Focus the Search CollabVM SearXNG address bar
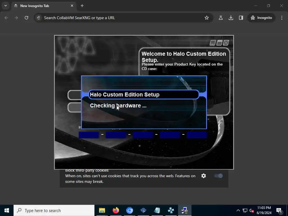The image size is (288, 216). point(123,18)
